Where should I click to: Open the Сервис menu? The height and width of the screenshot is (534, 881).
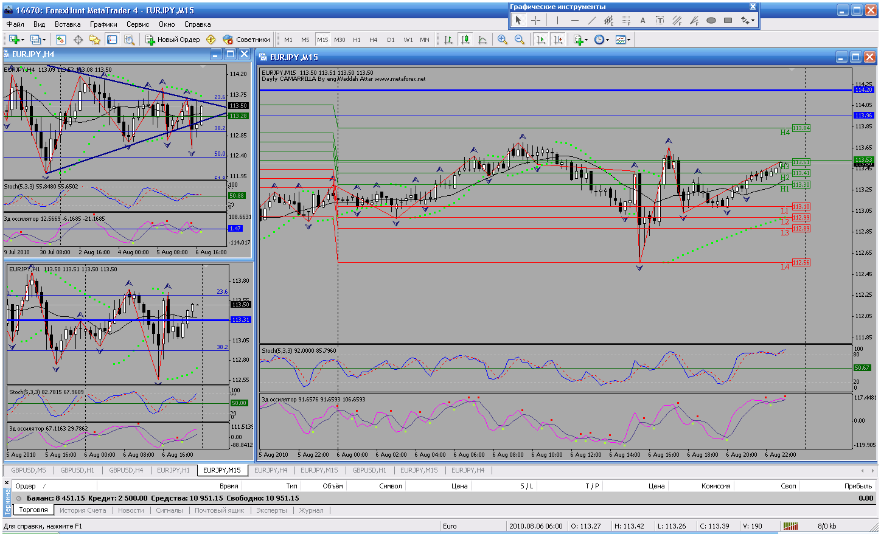138,24
